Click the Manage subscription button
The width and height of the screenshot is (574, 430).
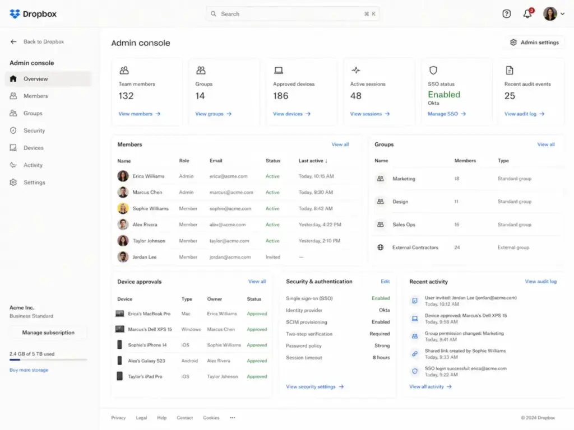point(48,333)
